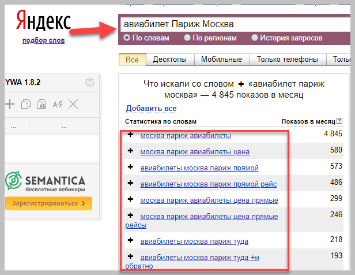Click the YWA sort А-Я icon
The image size is (355, 275).
click(x=57, y=105)
